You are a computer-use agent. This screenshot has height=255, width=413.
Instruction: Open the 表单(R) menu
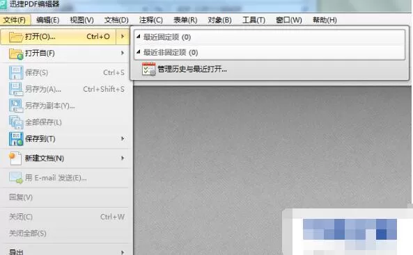coord(185,20)
